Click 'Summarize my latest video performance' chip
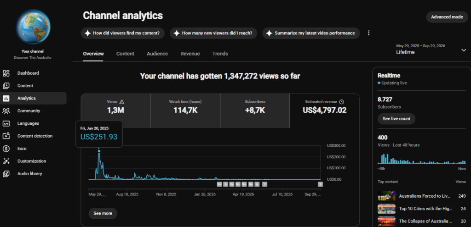The height and width of the screenshot is (227, 471). (x=311, y=33)
